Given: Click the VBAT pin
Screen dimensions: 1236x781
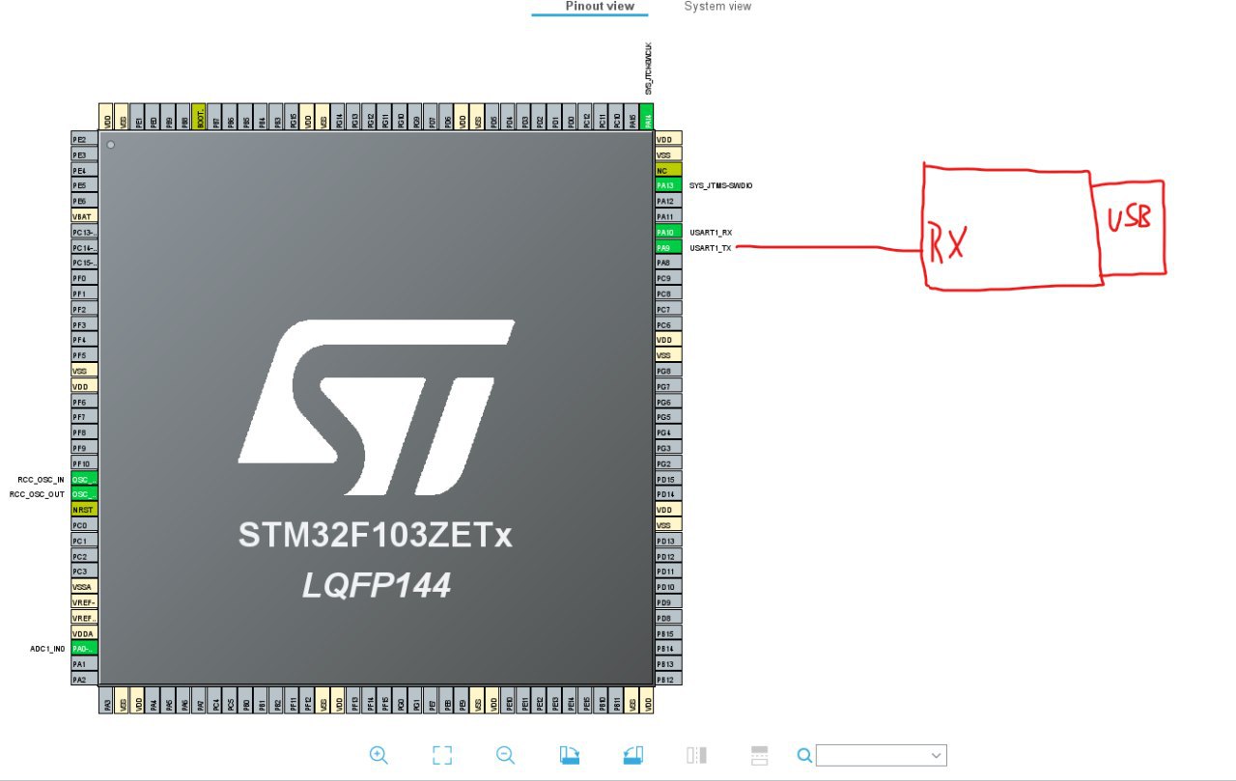Looking at the screenshot, I should pos(85,216).
